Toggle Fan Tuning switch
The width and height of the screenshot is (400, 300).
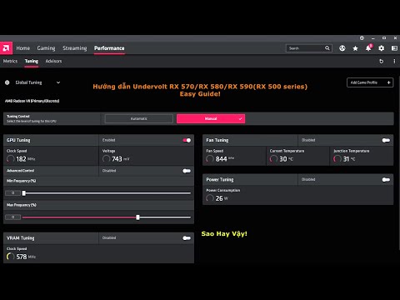coord(386,140)
